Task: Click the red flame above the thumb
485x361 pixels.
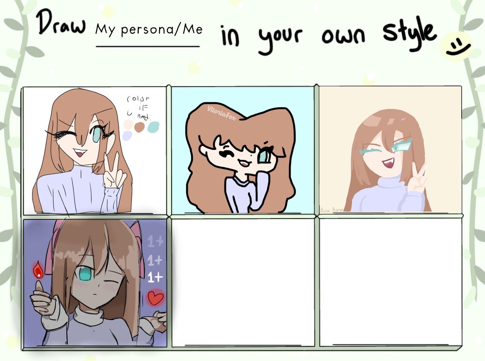Action: (x=38, y=271)
